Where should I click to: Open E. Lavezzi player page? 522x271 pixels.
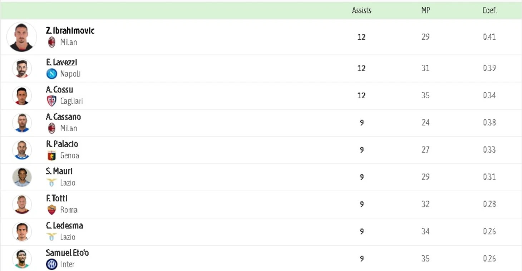point(61,63)
